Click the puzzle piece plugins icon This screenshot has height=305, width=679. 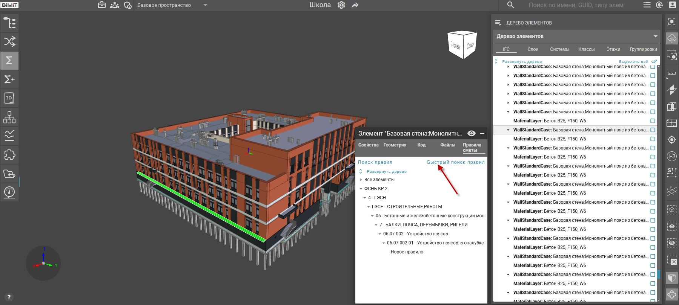9,154
